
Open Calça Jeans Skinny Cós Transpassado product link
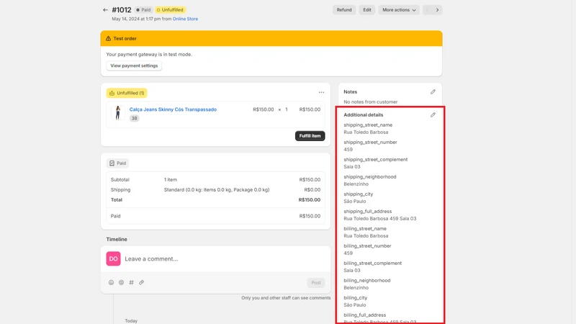[x=173, y=109]
